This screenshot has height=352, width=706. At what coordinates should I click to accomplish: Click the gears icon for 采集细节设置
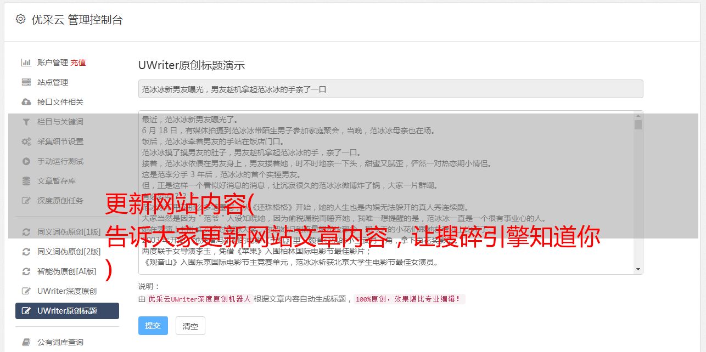coord(26,141)
